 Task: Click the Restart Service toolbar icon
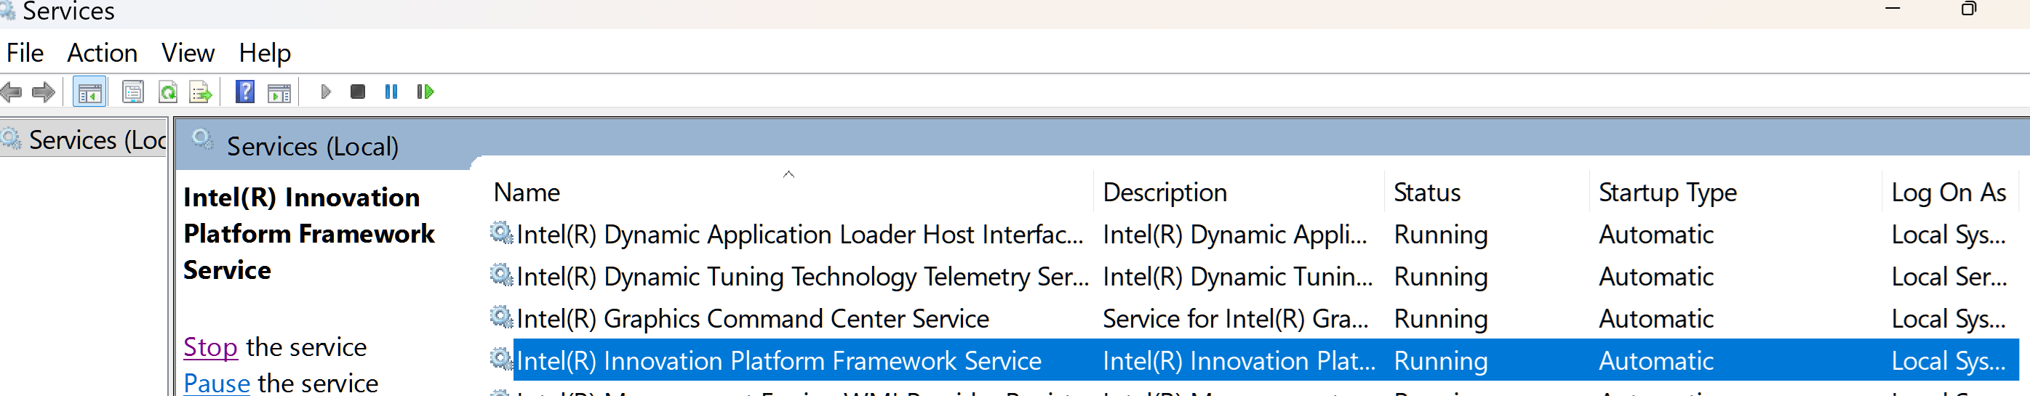pyautogui.click(x=425, y=92)
